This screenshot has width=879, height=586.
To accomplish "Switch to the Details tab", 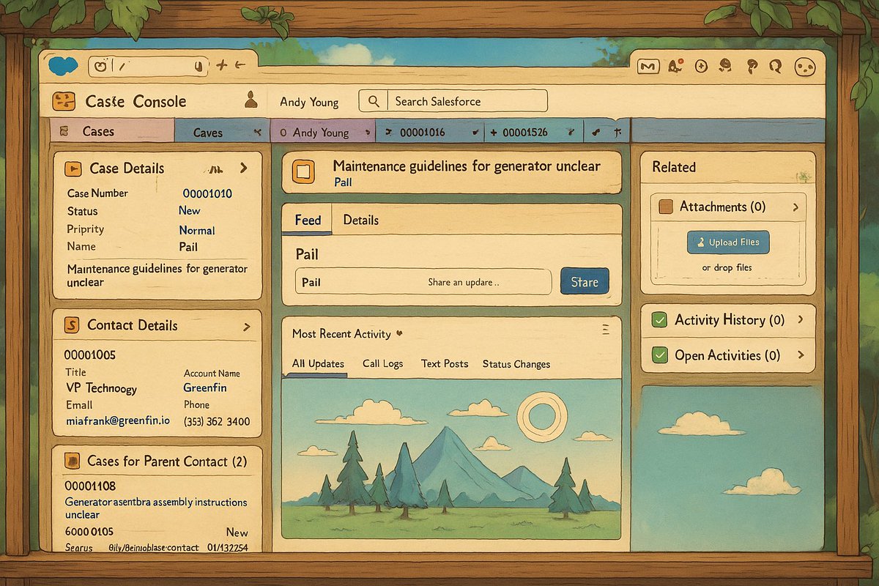I will click(360, 220).
